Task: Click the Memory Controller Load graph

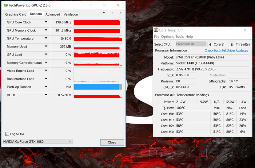Action: [98, 63]
